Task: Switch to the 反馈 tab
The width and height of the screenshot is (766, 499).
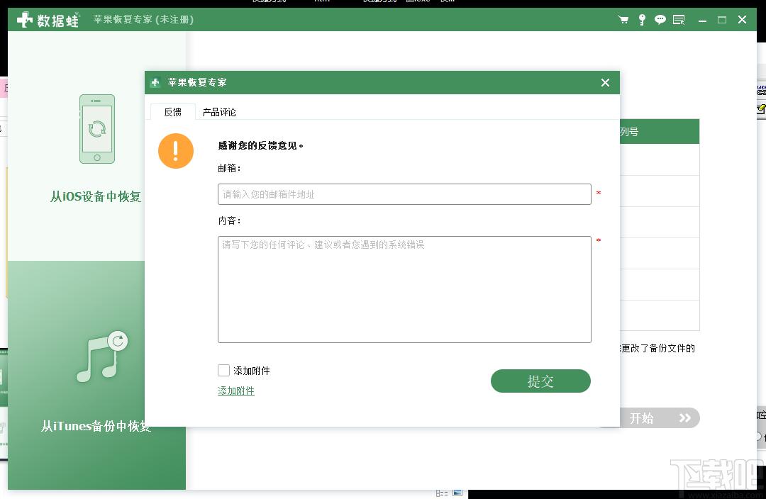Action: pyautogui.click(x=173, y=112)
